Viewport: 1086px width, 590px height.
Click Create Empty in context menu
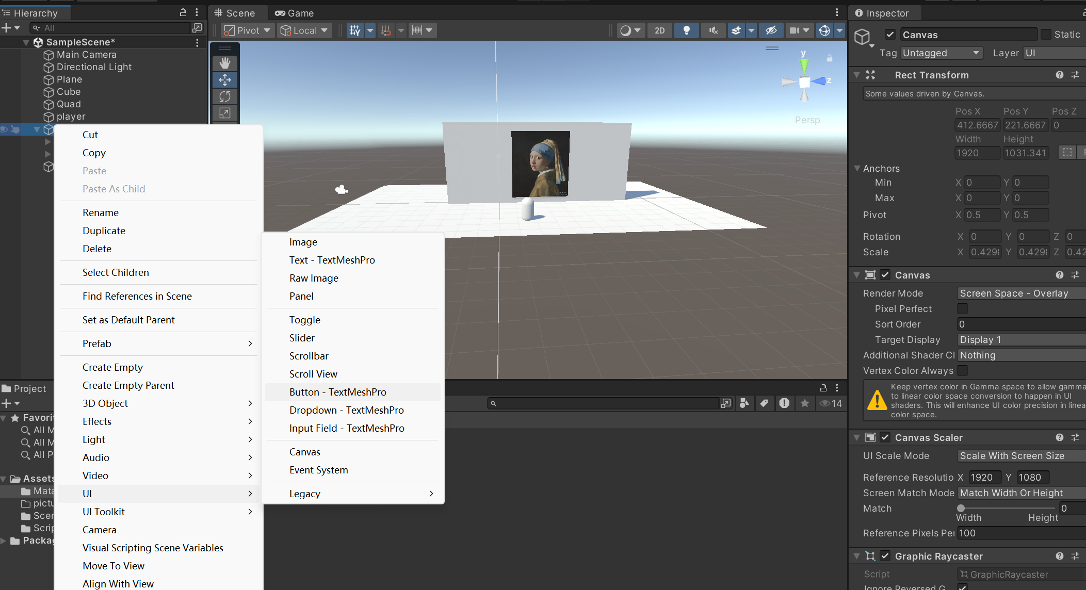(x=112, y=367)
